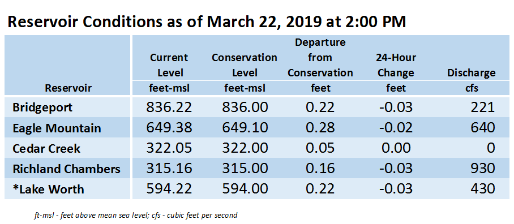Viewport: 514px width, 224px height.
Task: Click Cedar Creek current level 322.05
Action: pyautogui.click(x=169, y=148)
